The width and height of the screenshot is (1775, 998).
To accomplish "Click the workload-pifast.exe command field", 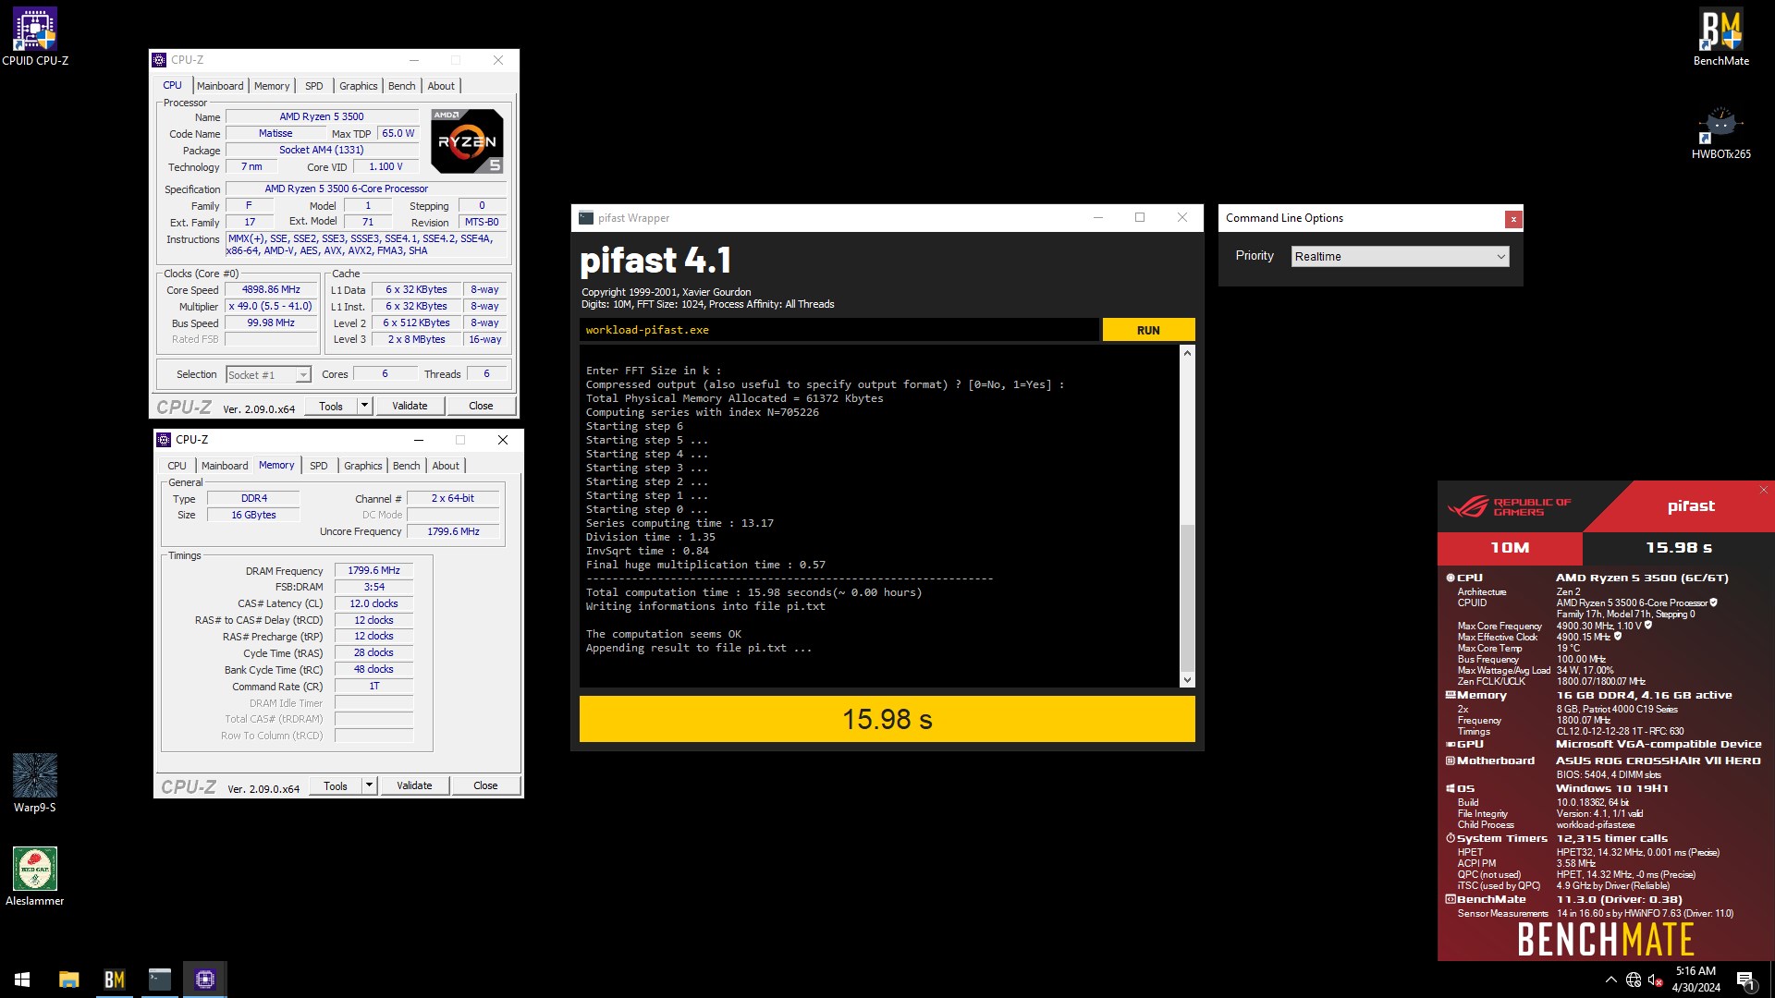I will click(x=839, y=330).
